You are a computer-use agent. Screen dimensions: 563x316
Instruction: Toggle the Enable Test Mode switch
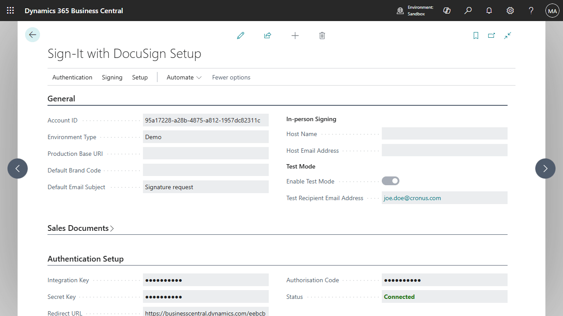(391, 181)
